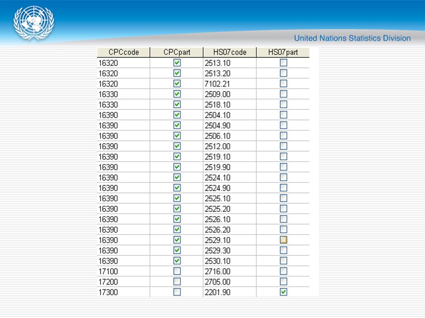Screen dimensions: 425x318
Task: Select the HS07code cell 2504.90
Action: click(230, 125)
